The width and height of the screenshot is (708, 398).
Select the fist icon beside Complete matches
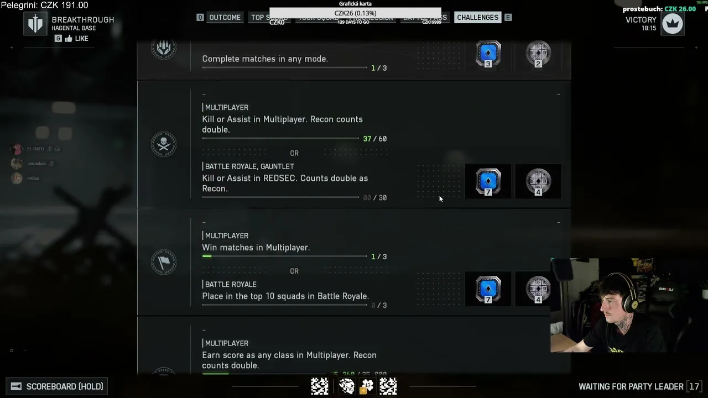[x=163, y=48]
